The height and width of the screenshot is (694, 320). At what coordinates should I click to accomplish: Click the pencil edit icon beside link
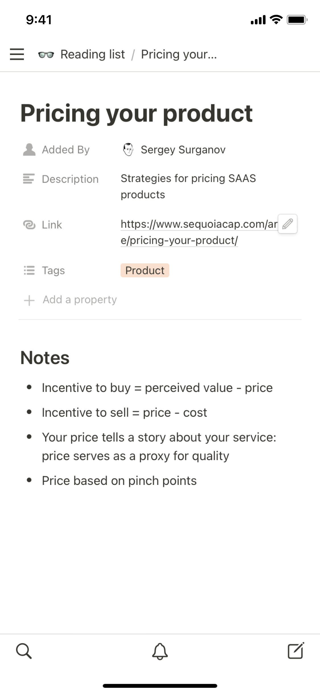288,224
